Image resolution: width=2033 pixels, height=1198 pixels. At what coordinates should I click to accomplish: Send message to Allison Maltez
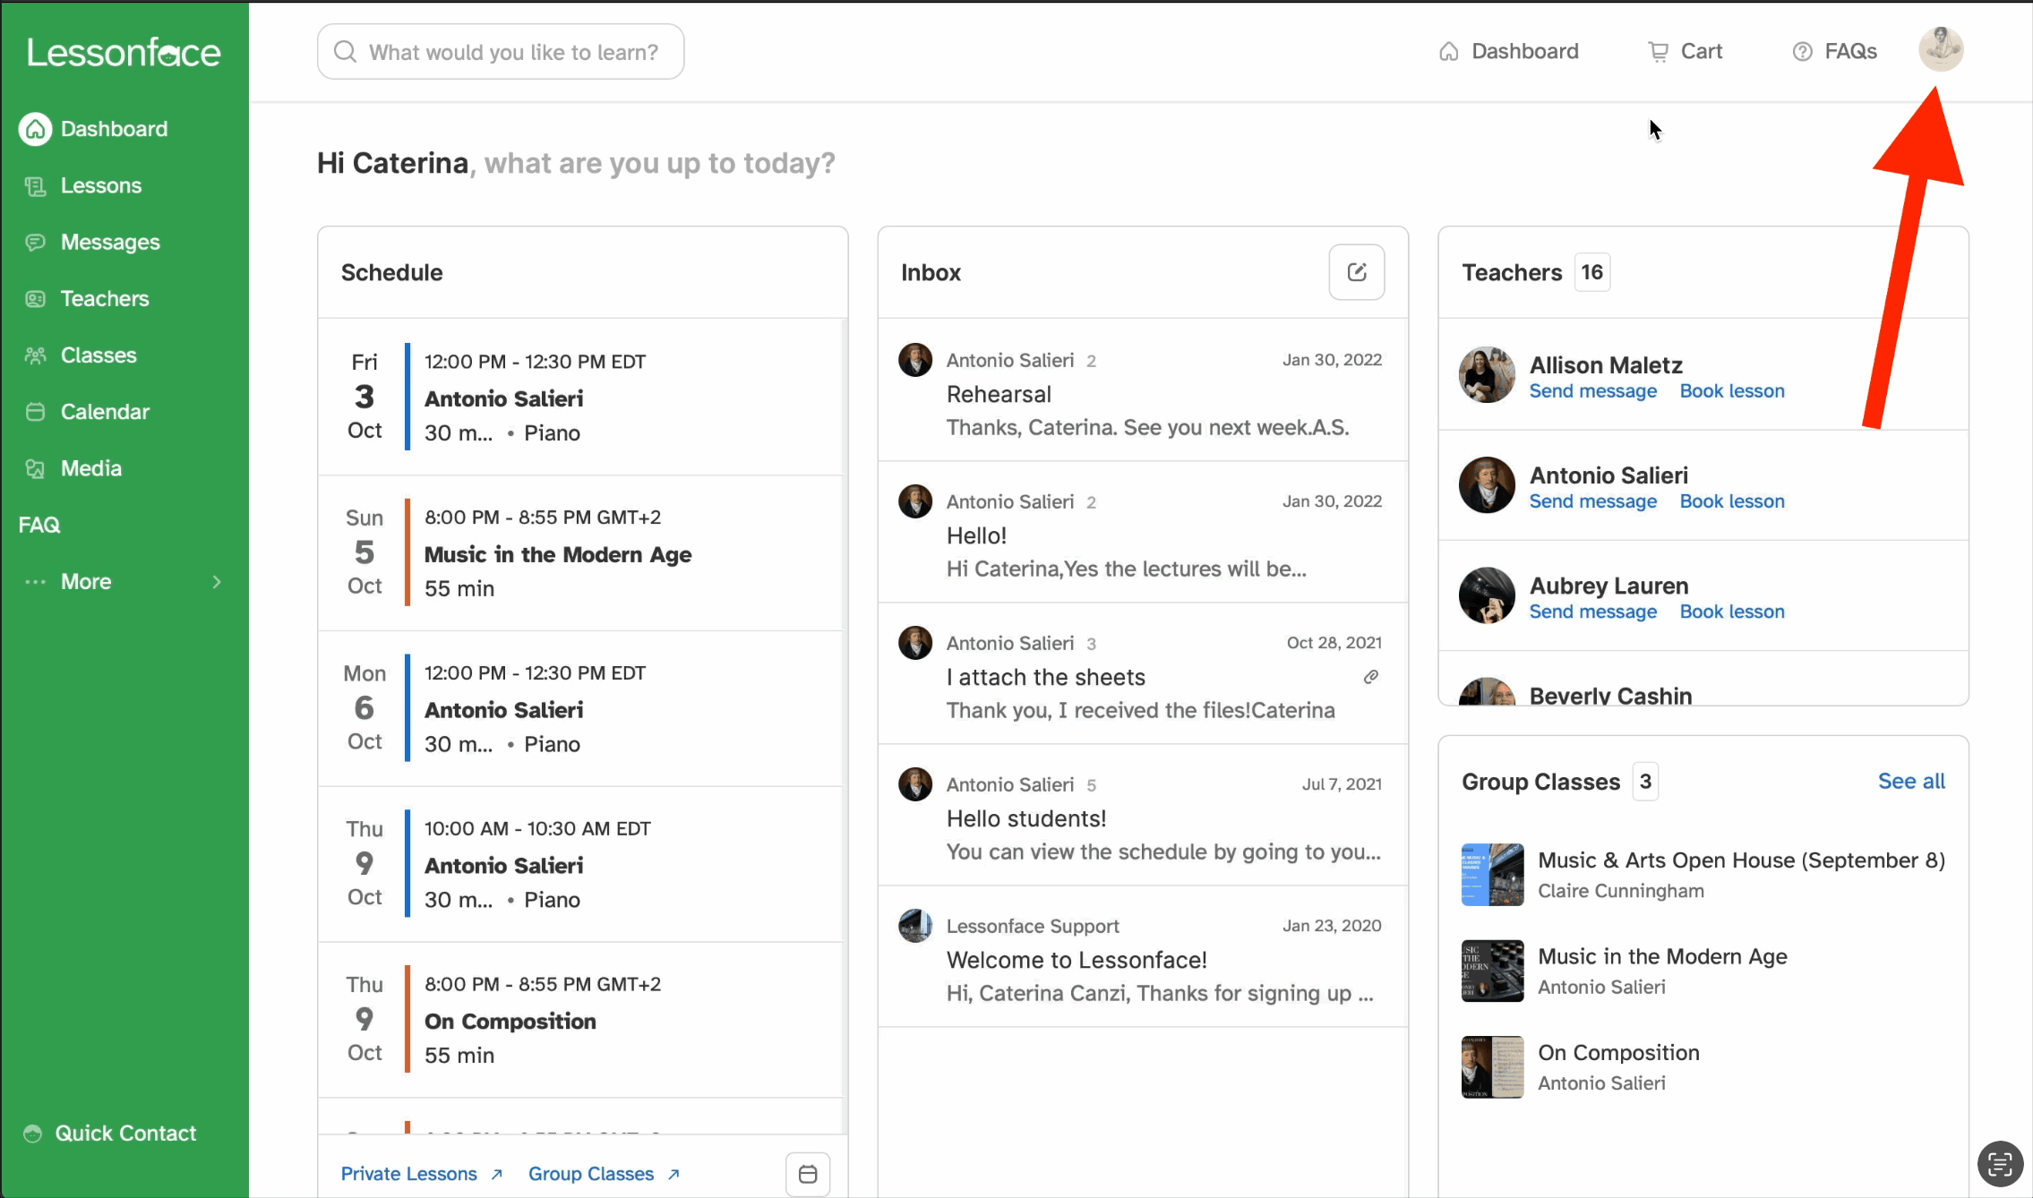click(1592, 391)
